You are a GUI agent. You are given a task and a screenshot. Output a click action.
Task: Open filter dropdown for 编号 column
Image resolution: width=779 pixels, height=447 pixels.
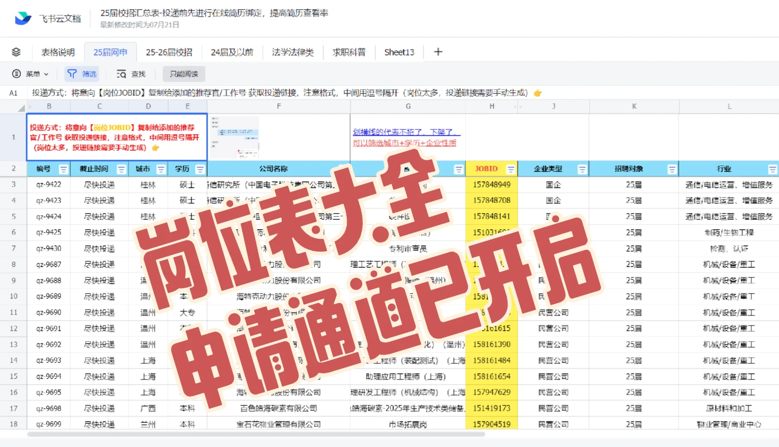[63, 169]
